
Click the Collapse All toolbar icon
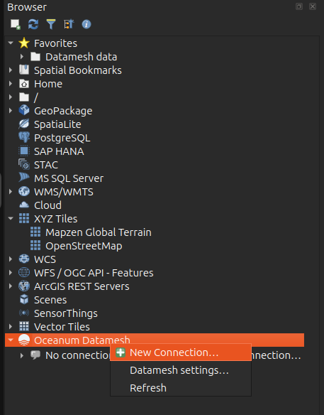(x=69, y=24)
